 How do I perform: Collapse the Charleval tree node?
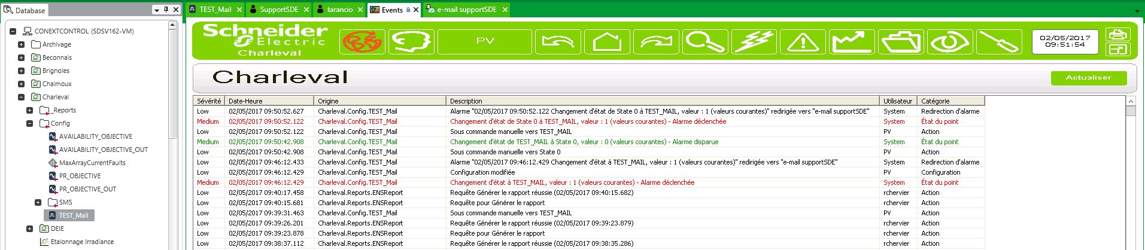point(22,97)
